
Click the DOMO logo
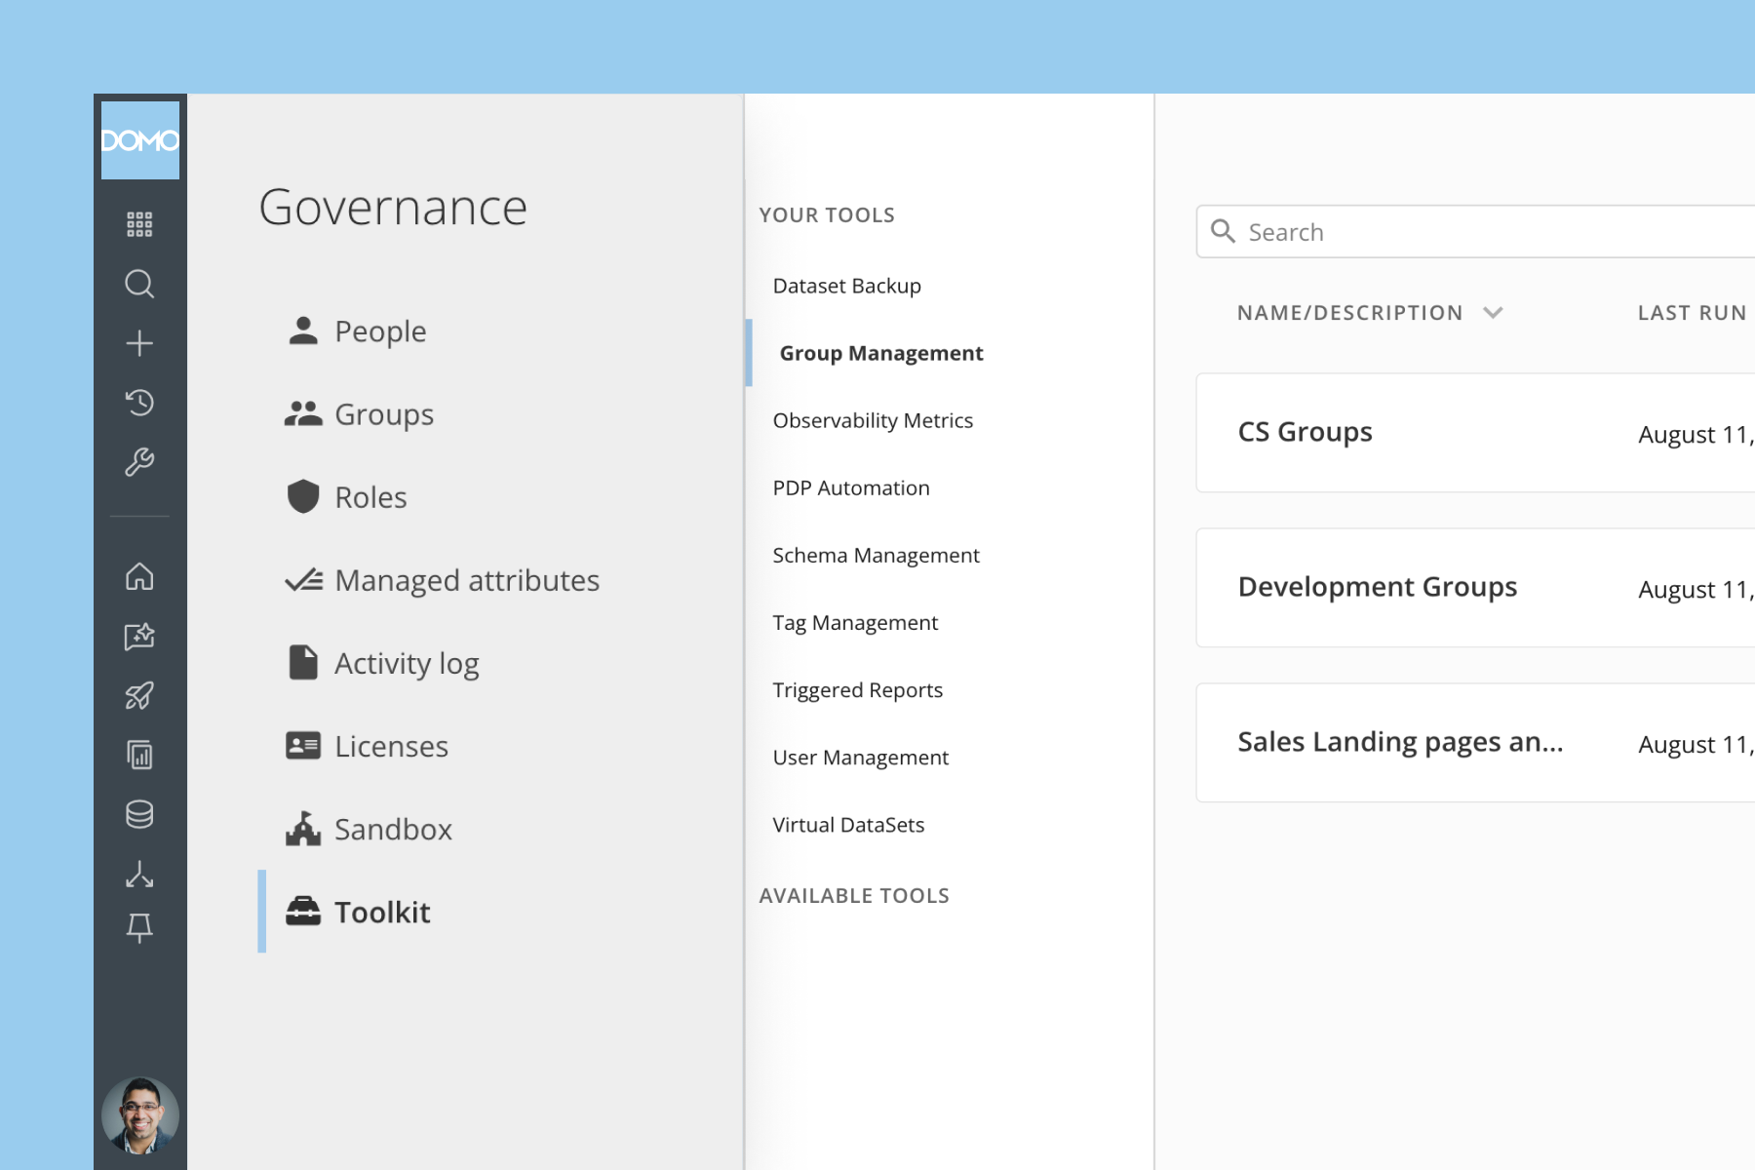click(140, 140)
